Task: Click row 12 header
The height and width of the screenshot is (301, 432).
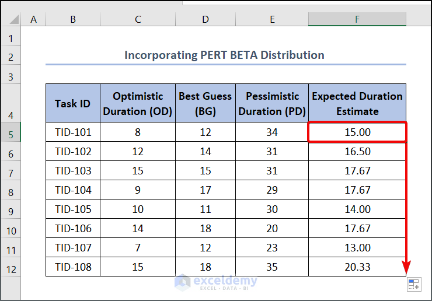Action: 11,269
